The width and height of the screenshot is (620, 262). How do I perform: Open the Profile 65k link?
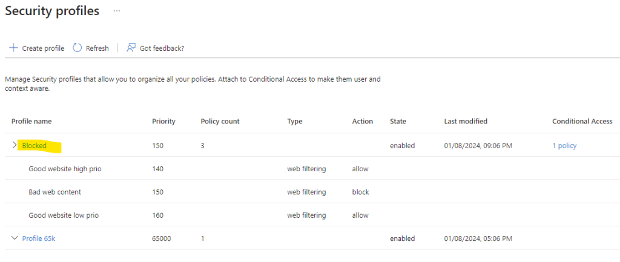[x=39, y=238]
